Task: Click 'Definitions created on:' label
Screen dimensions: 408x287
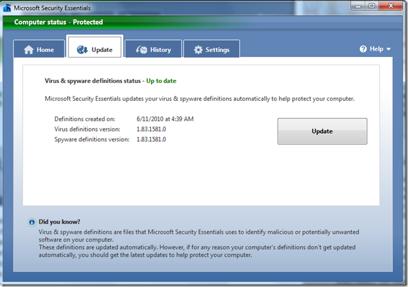Action: click(x=84, y=119)
